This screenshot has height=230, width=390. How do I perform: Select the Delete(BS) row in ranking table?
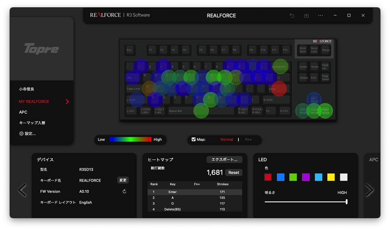click(x=195, y=209)
